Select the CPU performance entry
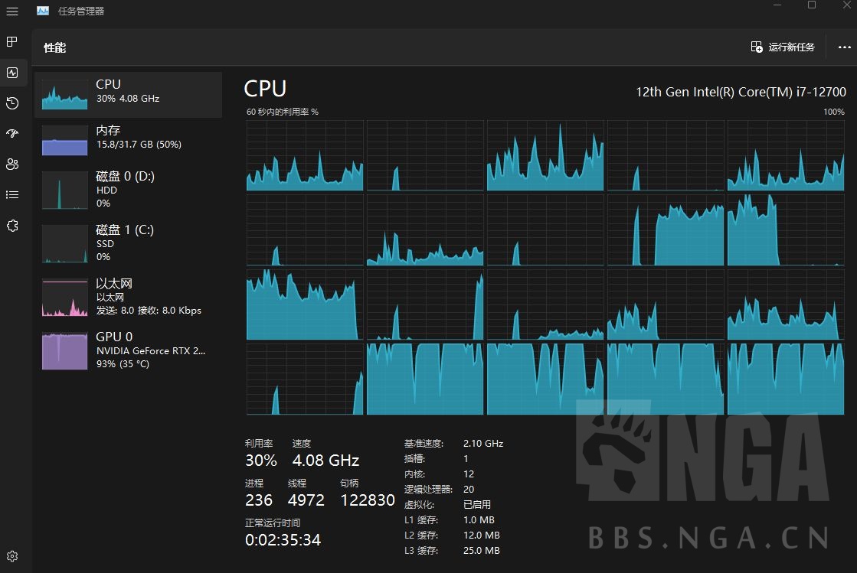857x573 pixels. (128, 95)
